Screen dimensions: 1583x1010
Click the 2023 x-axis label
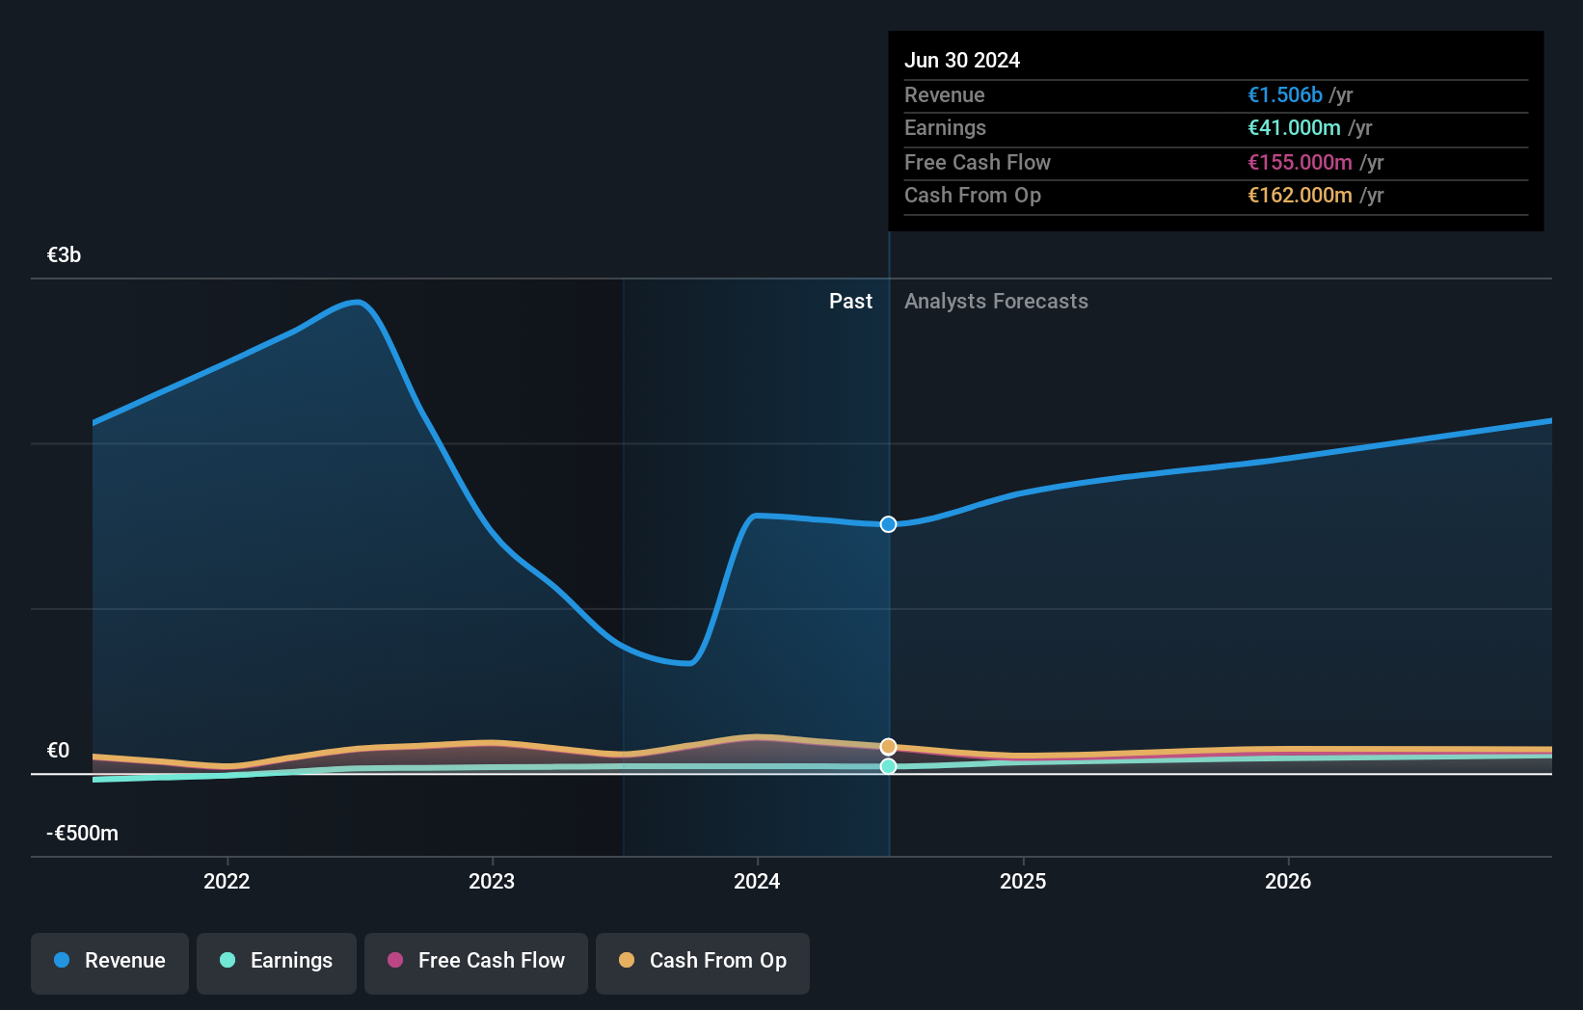[x=492, y=881]
